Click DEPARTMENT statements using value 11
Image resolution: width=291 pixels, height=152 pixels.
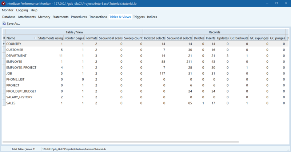pyautogui.click(x=61, y=56)
